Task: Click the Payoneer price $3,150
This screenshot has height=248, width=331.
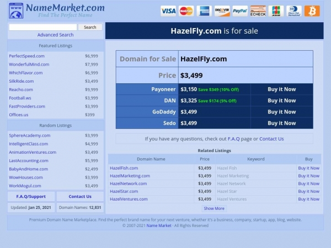Action: (189, 89)
